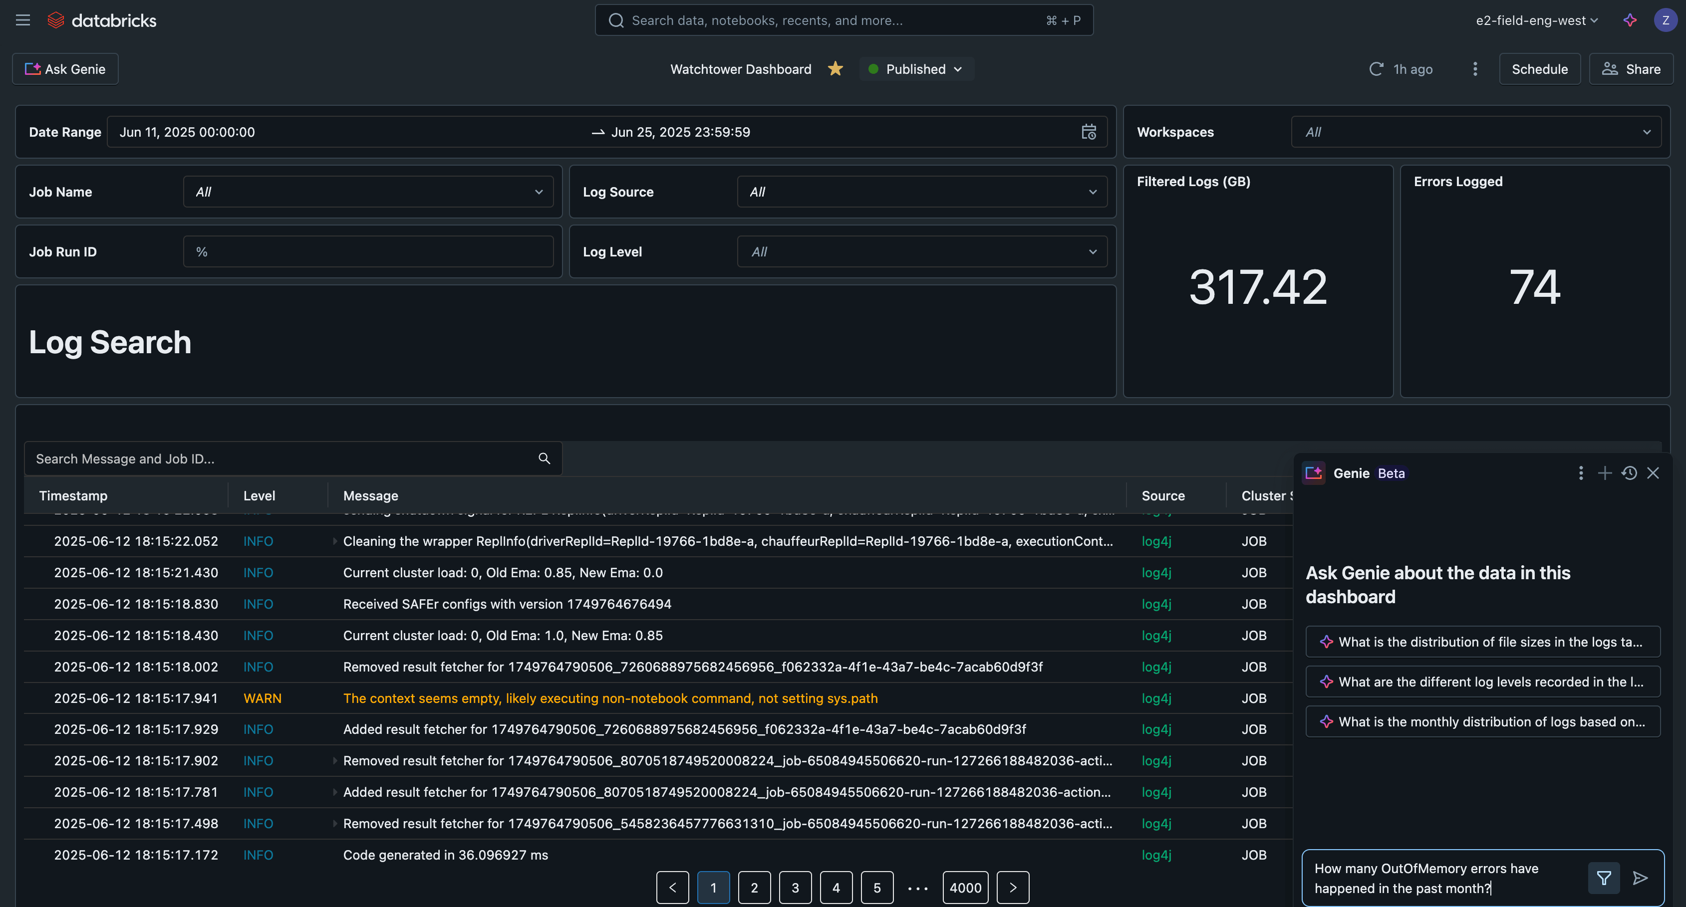This screenshot has height=907, width=1686.
Task: Jump to the last page, 4000
Action: point(965,888)
